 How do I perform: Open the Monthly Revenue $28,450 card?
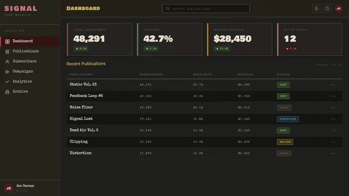(240, 40)
